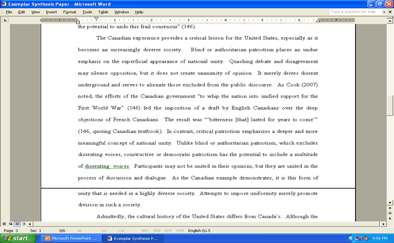The width and height of the screenshot is (394, 243).
Task: Click the tab selector at ruler's left end
Action: pos(5,20)
